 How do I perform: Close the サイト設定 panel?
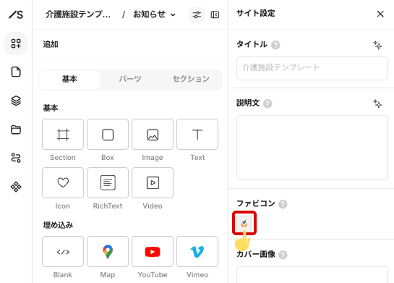tap(380, 14)
